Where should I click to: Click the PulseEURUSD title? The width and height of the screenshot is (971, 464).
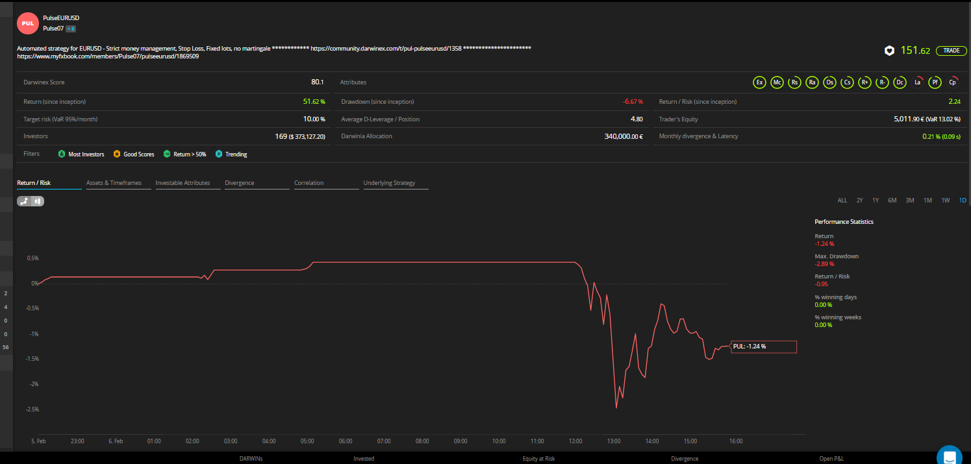(61, 18)
